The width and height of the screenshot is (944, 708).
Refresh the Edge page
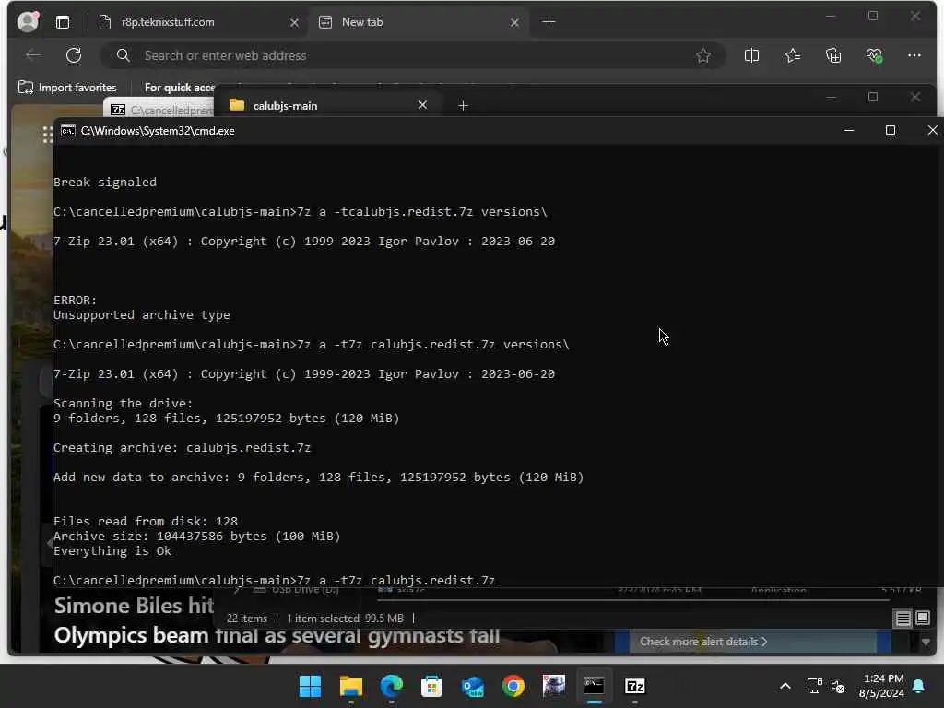74,55
